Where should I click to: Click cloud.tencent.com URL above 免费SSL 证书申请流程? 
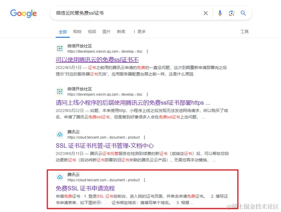104,180
